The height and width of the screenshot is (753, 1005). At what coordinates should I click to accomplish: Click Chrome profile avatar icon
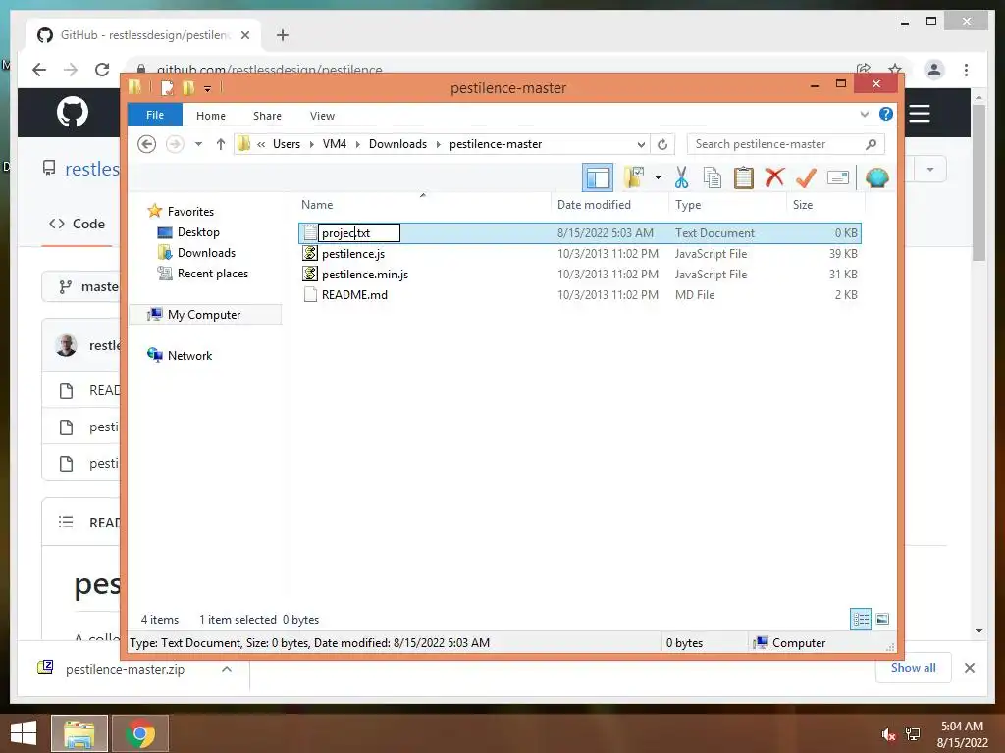pyautogui.click(x=934, y=70)
